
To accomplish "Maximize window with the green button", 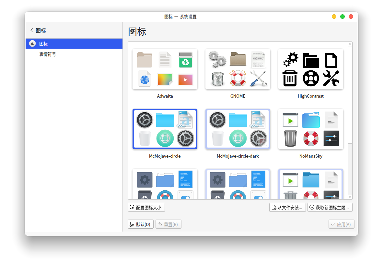I will tap(342, 17).
